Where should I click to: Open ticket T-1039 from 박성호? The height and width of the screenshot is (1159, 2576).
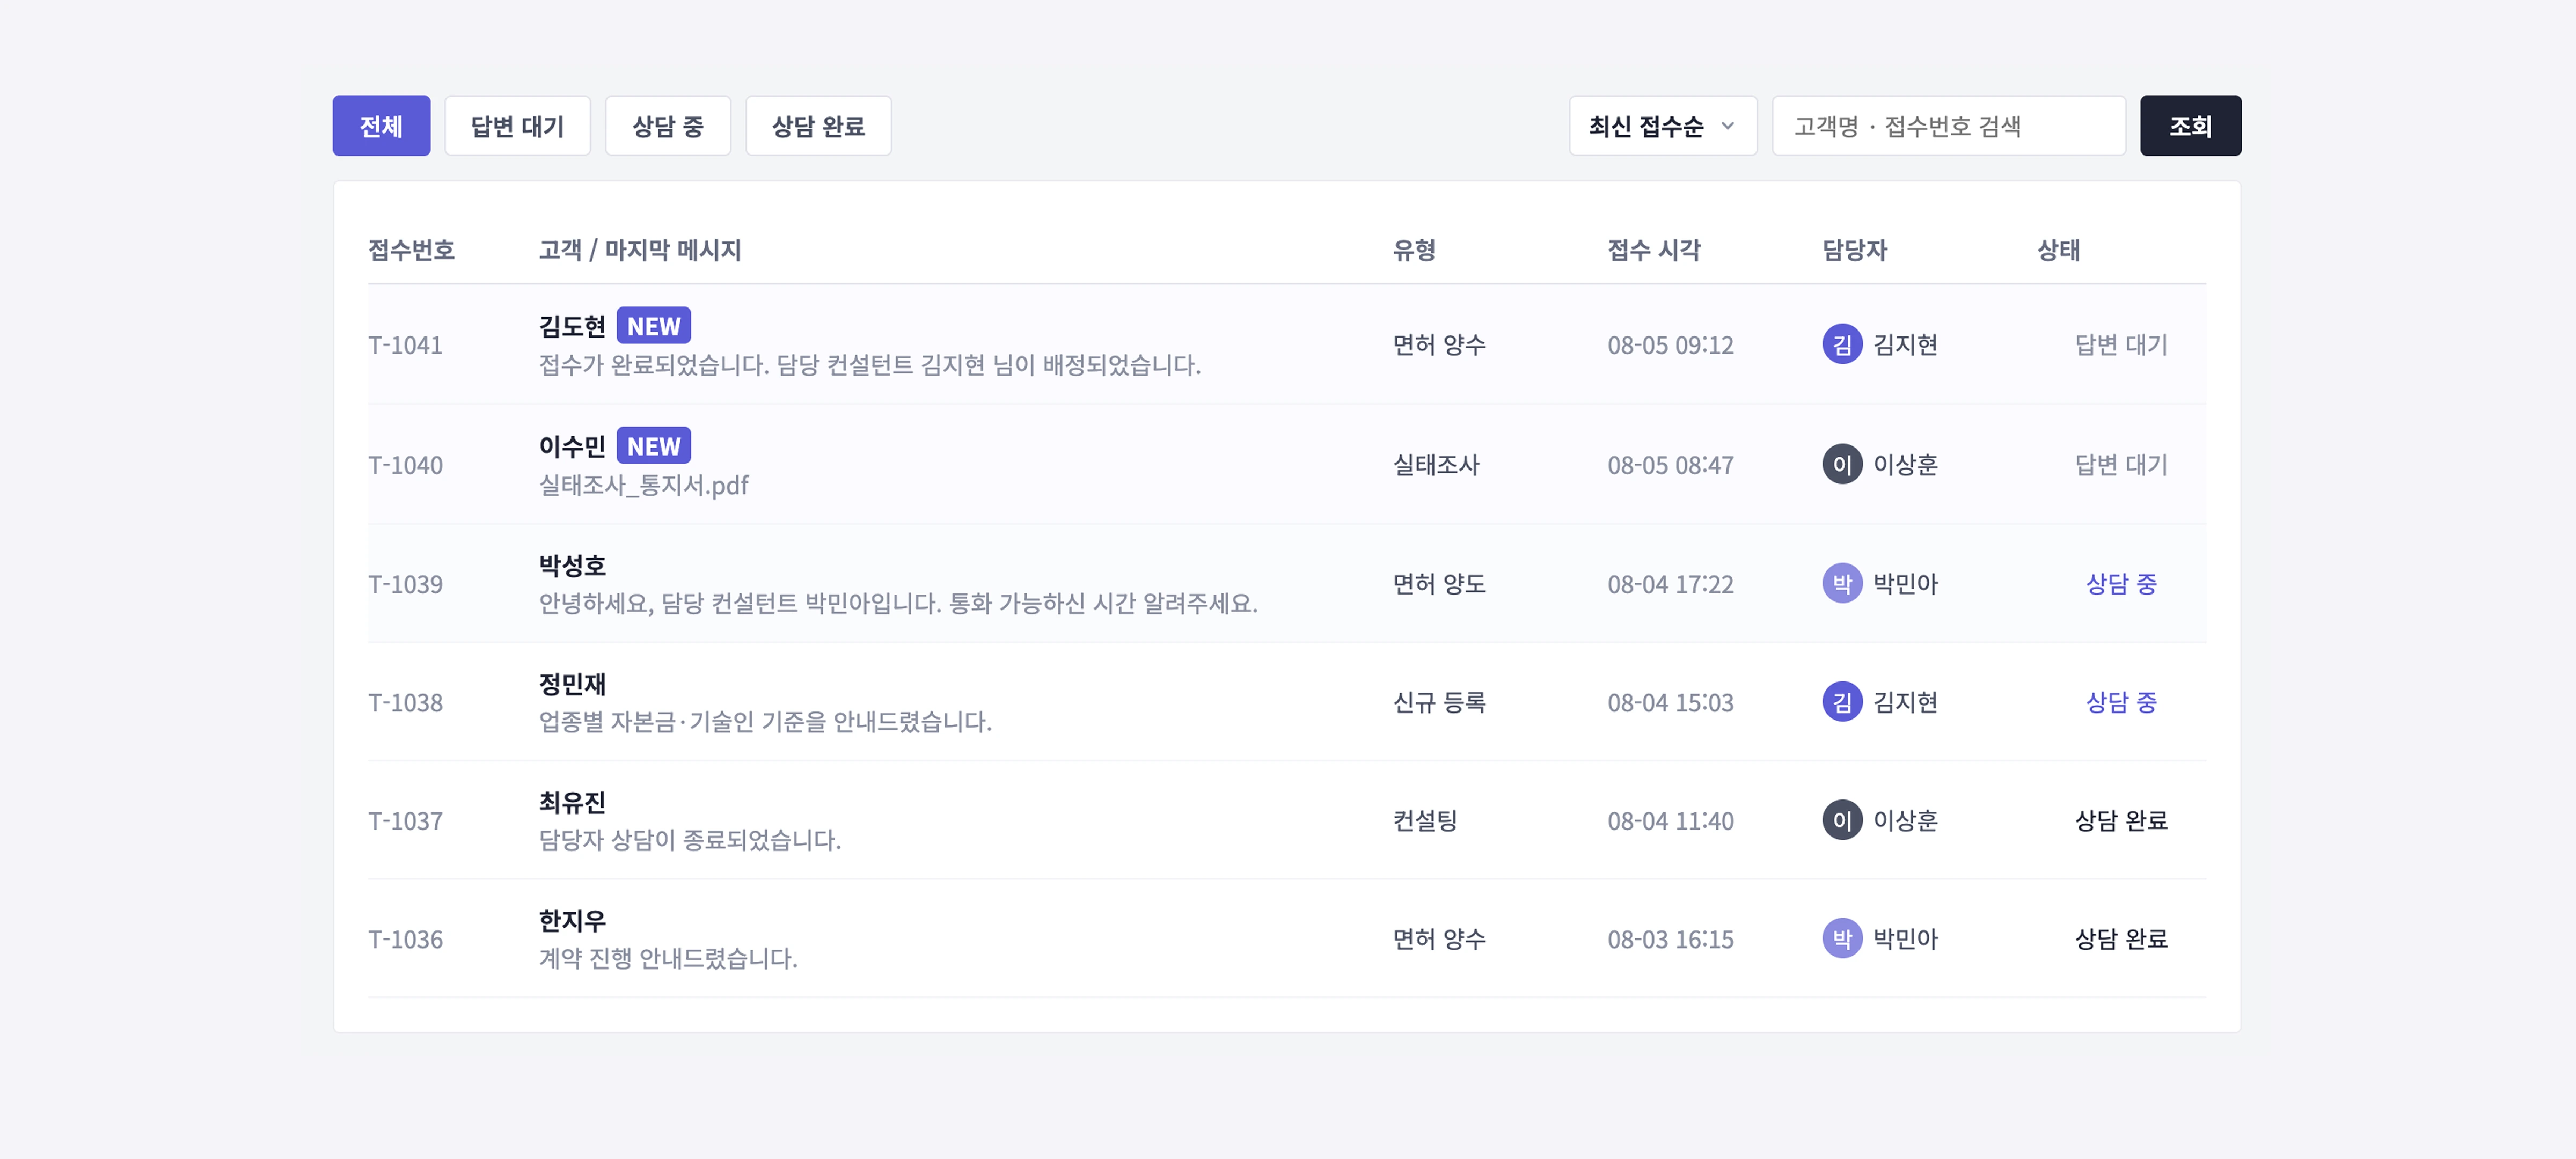pos(1287,584)
